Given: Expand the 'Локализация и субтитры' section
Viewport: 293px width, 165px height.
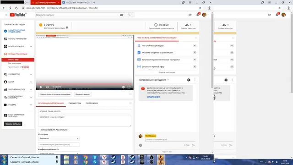Looking at the screenshot, I should pyautogui.click(x=31, y=97).
